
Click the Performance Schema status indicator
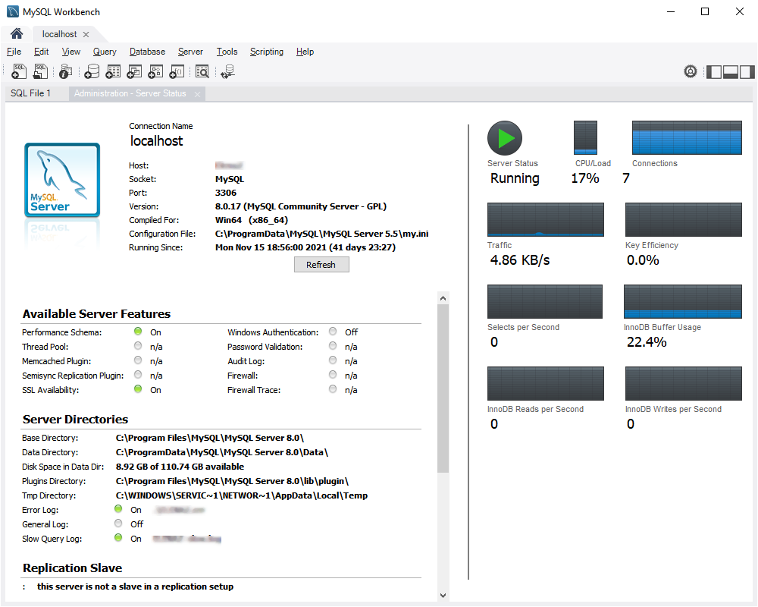point(138,331)
